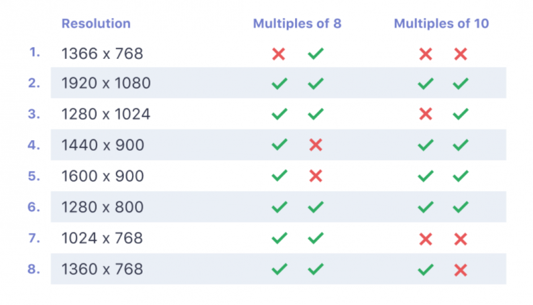This screenshot has width=533, height=305.
Task: Click the 1024 x 768 resolution entry
Action: coord(102,238)
